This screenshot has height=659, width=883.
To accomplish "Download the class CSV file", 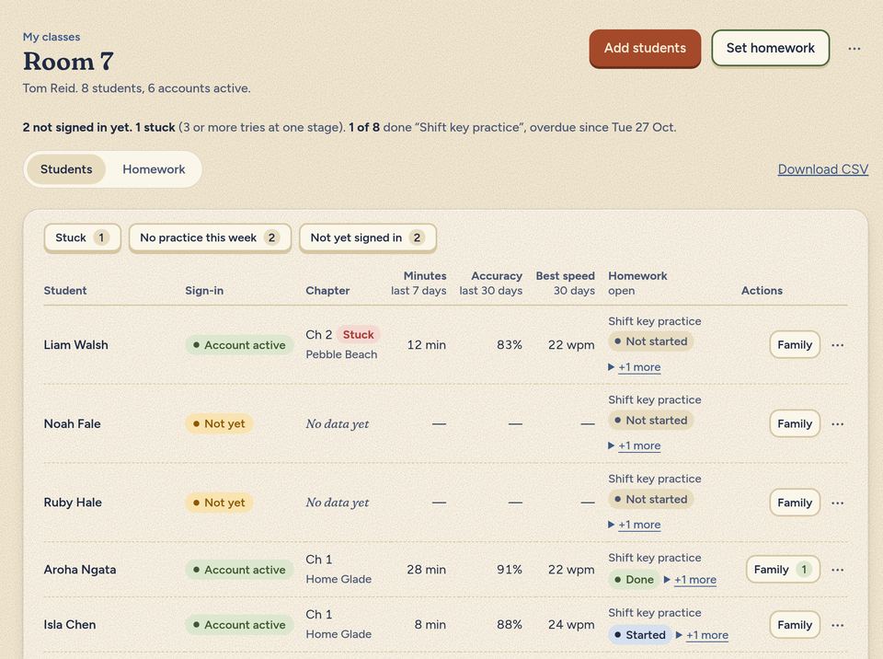I will click(x=822, y=169).
